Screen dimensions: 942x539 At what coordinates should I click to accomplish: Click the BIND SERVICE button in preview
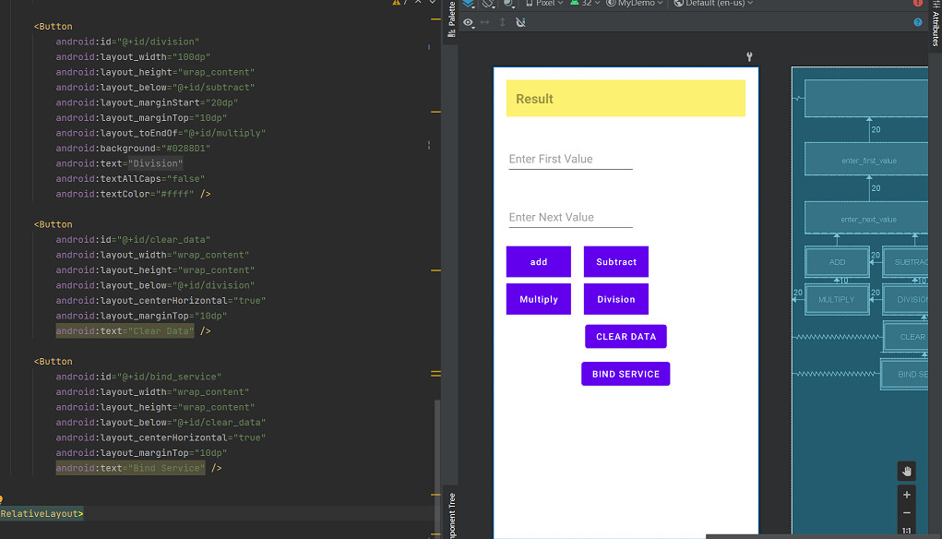[x=626, y=374]
